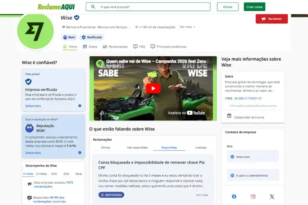308x205 pixels.
Task: Click the megaphone icon beside Reclamações
Action: pos(105,46)
